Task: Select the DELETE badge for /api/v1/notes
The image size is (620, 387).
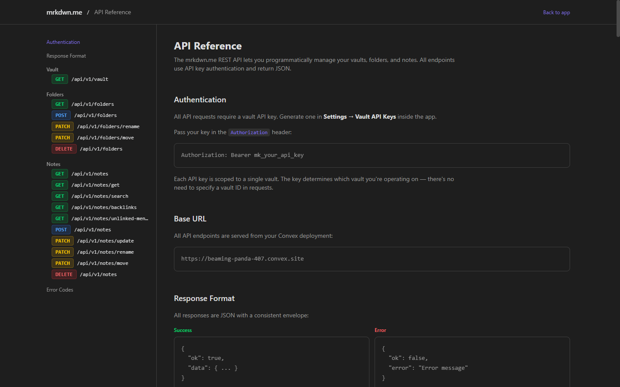Action: 64,274
